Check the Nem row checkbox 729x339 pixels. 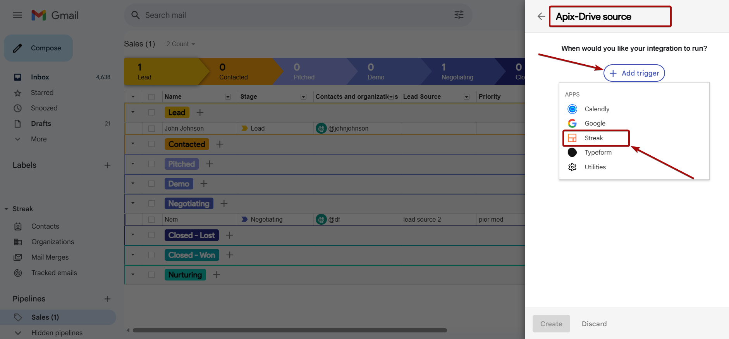click(151, 220)
